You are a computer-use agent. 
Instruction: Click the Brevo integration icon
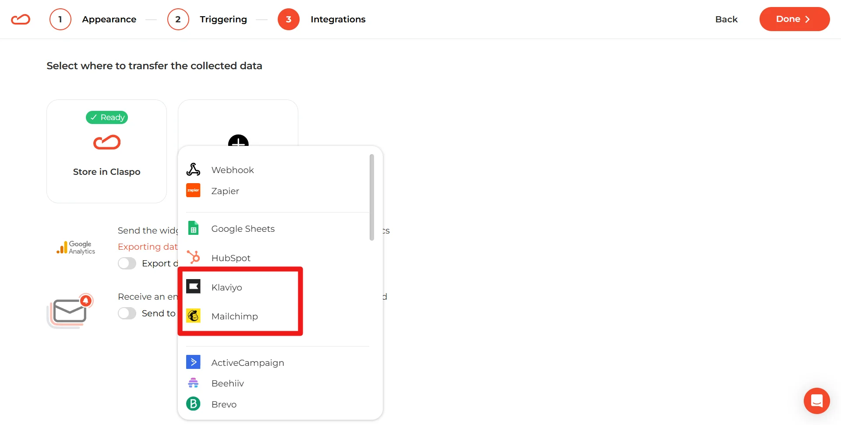click(x=193, y=404)
